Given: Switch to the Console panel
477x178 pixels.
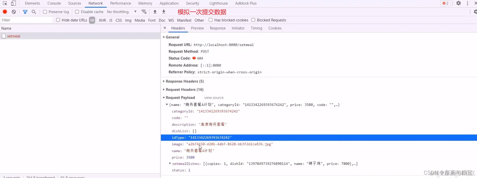Looking at the screenshot, I should (x=54, y=3).
